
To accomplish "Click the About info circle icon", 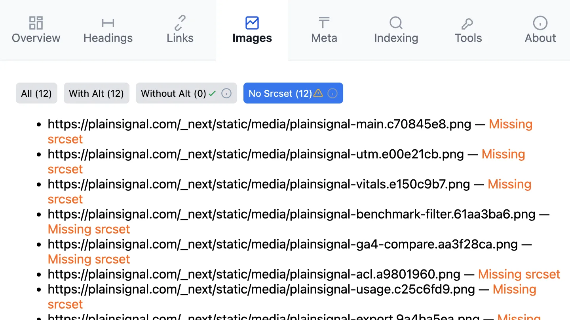I will 540,23.
